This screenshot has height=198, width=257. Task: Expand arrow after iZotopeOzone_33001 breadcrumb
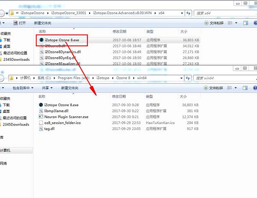point(90,13)
